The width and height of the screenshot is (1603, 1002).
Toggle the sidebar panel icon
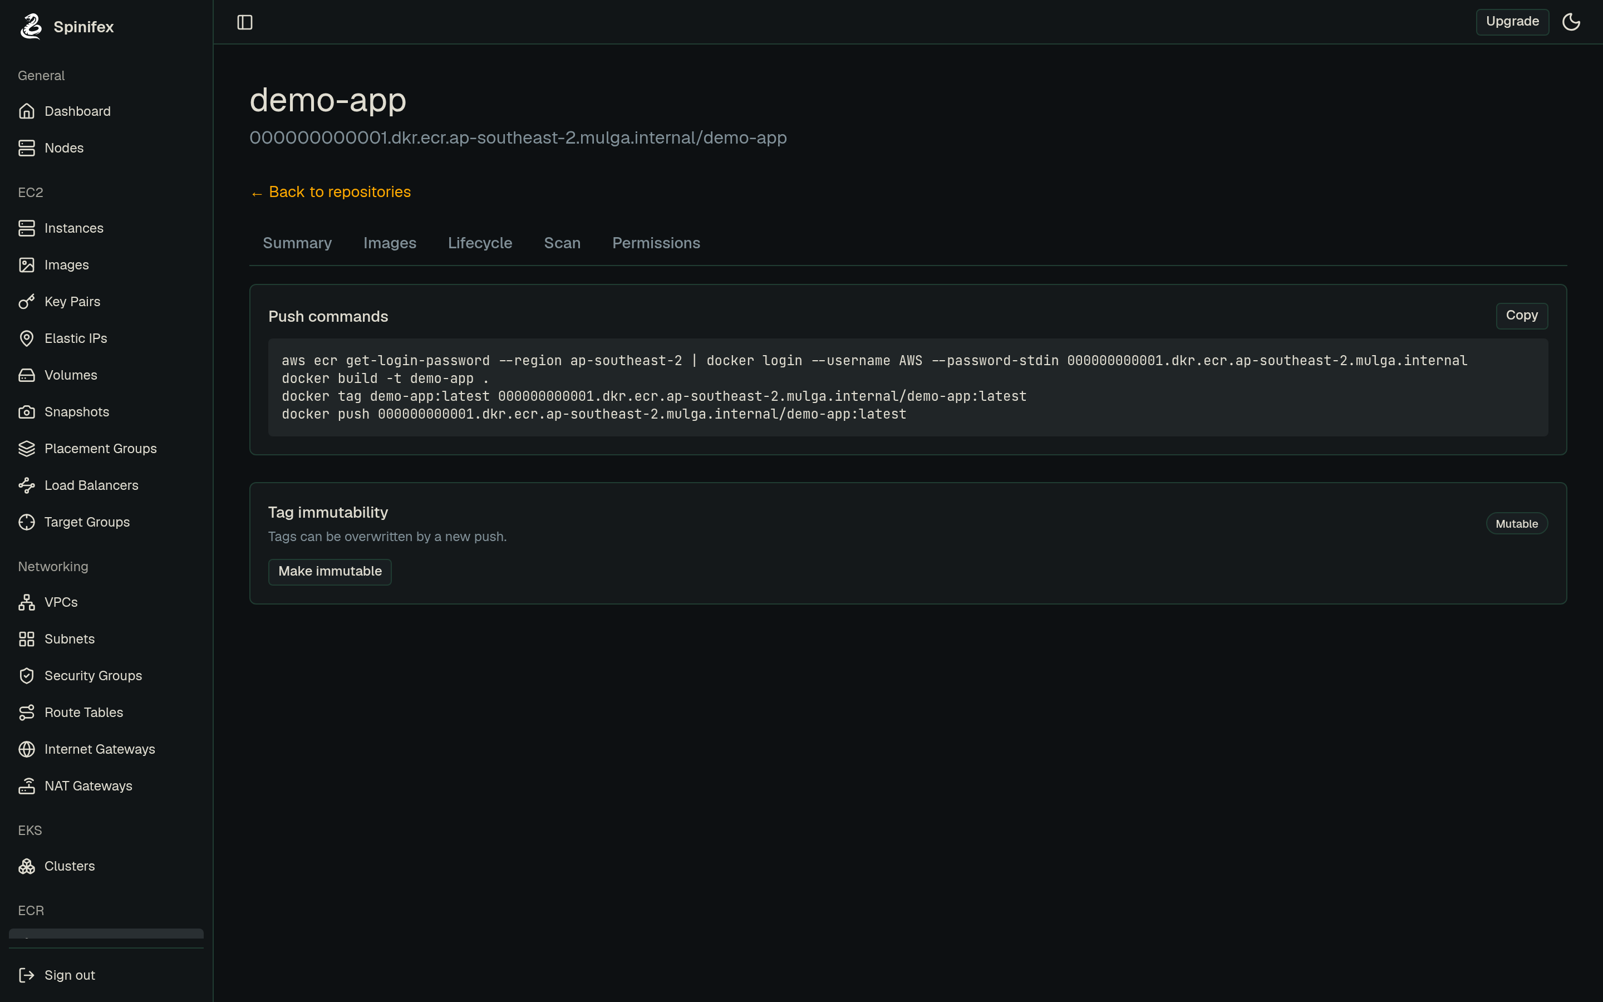click(x=245, y=22)
